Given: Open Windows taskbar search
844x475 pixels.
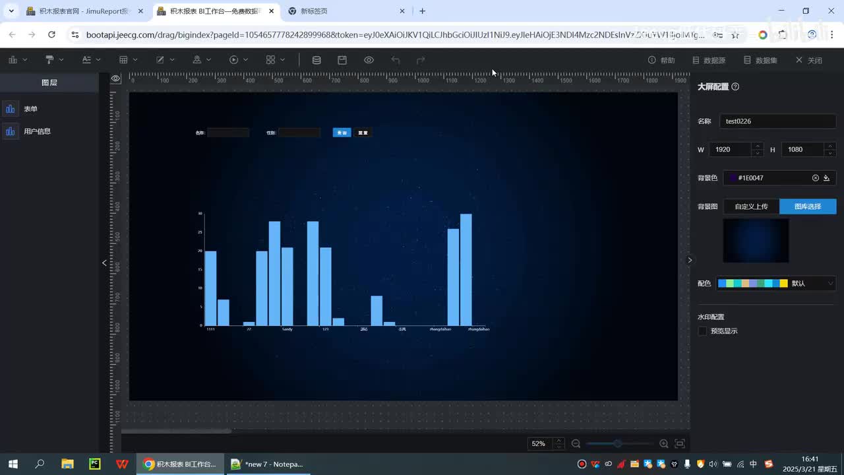Looking at the screenshot, I should point(40,464).
